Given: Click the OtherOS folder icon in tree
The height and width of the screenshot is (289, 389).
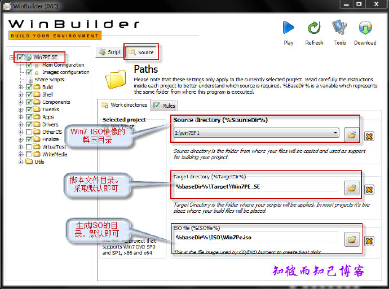Looking at the screenshot, I should pos(37,132).
